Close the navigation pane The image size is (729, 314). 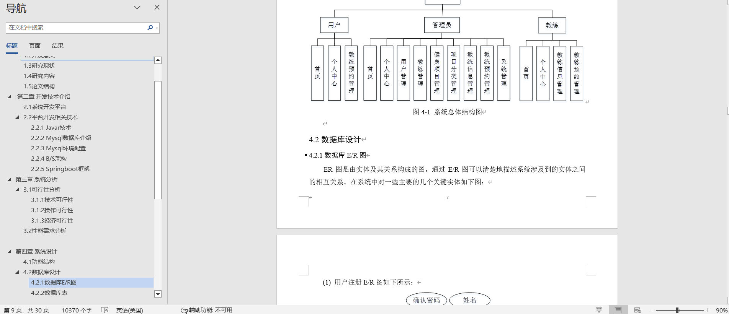[x=157, y=7]
